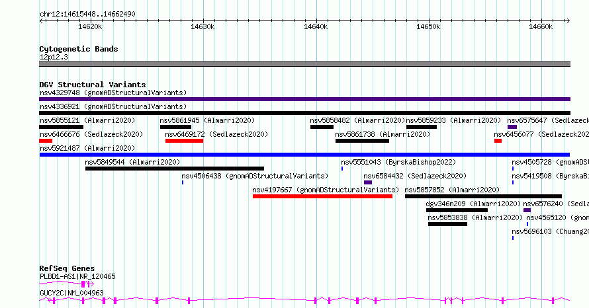Click the nsv4505728 variant label
The width and height of the screenshot is (589, 308).
(x=551, y=162)
